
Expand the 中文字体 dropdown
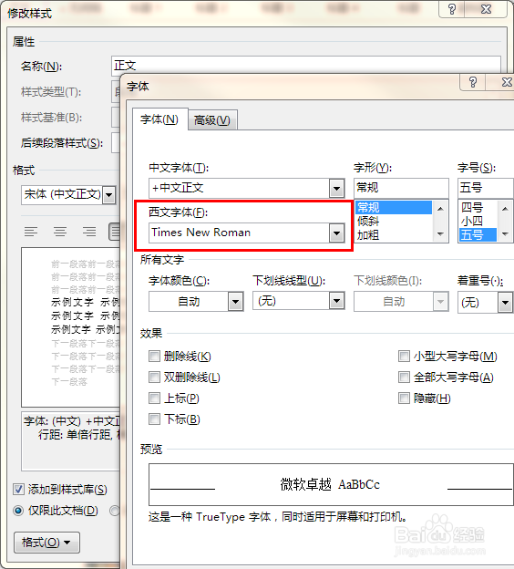336,189
